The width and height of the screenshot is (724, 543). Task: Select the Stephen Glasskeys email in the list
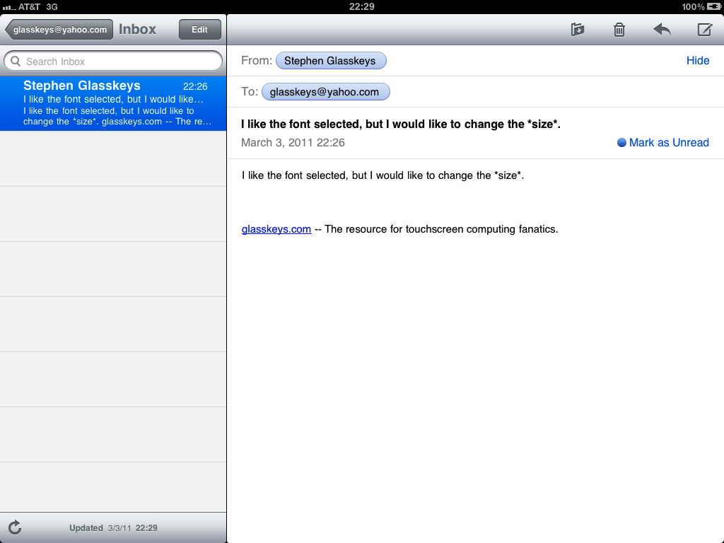click(113, 104)
